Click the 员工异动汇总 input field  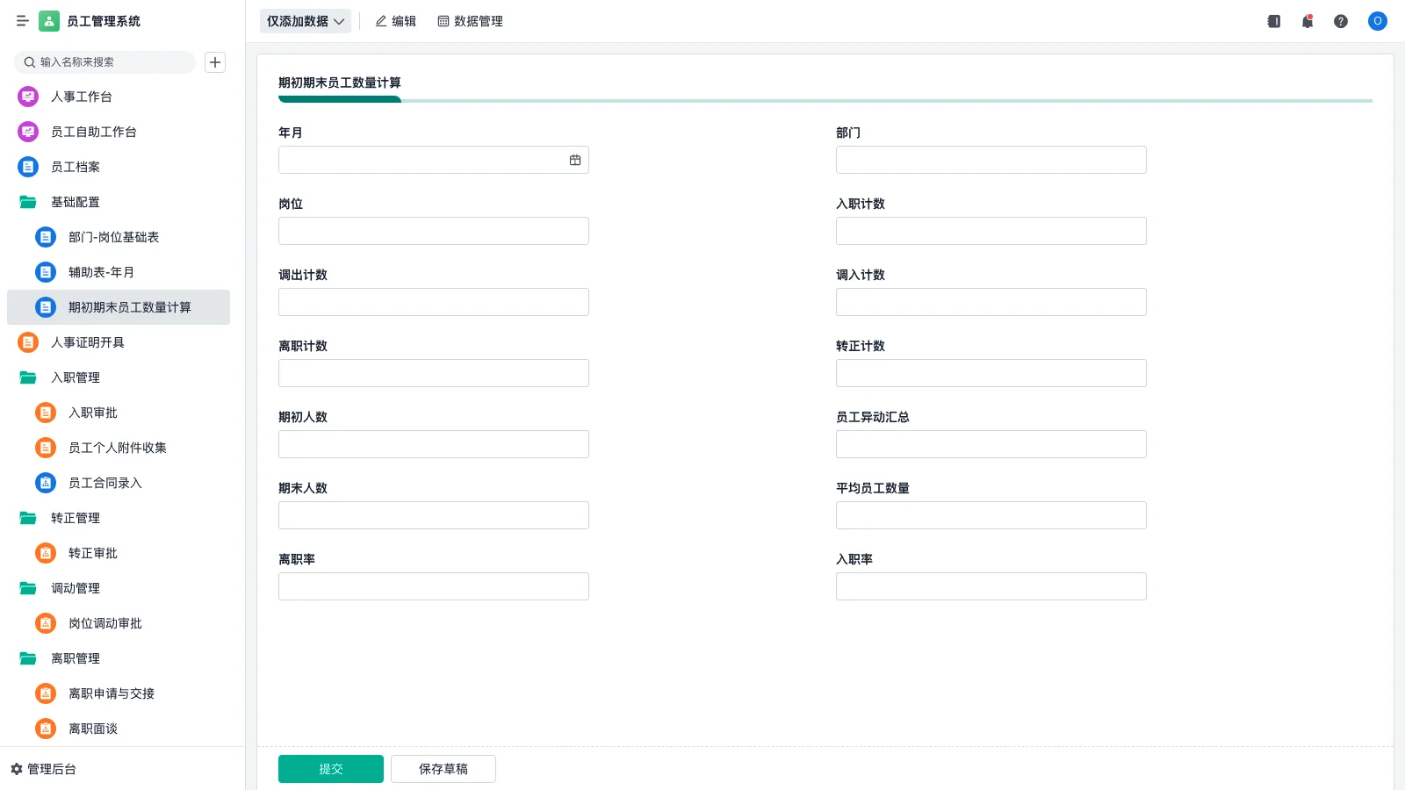click(991, 444)
